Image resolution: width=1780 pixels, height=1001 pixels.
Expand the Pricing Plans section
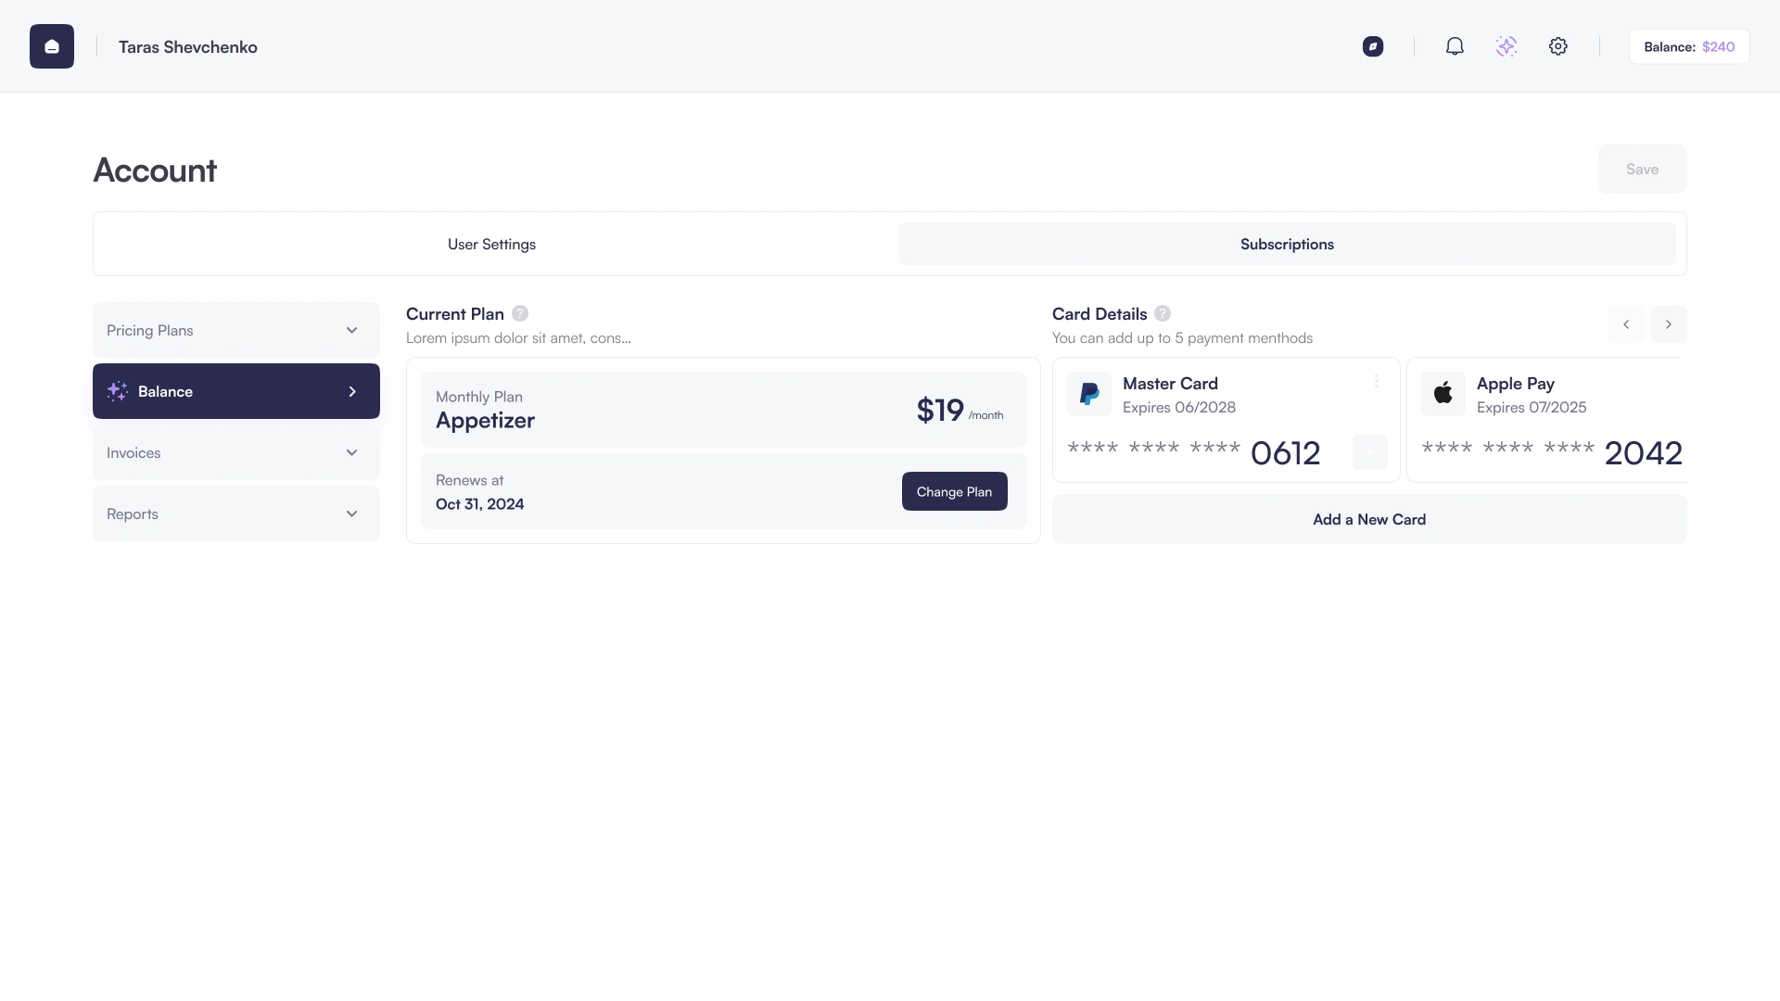(x=236, y=330)
